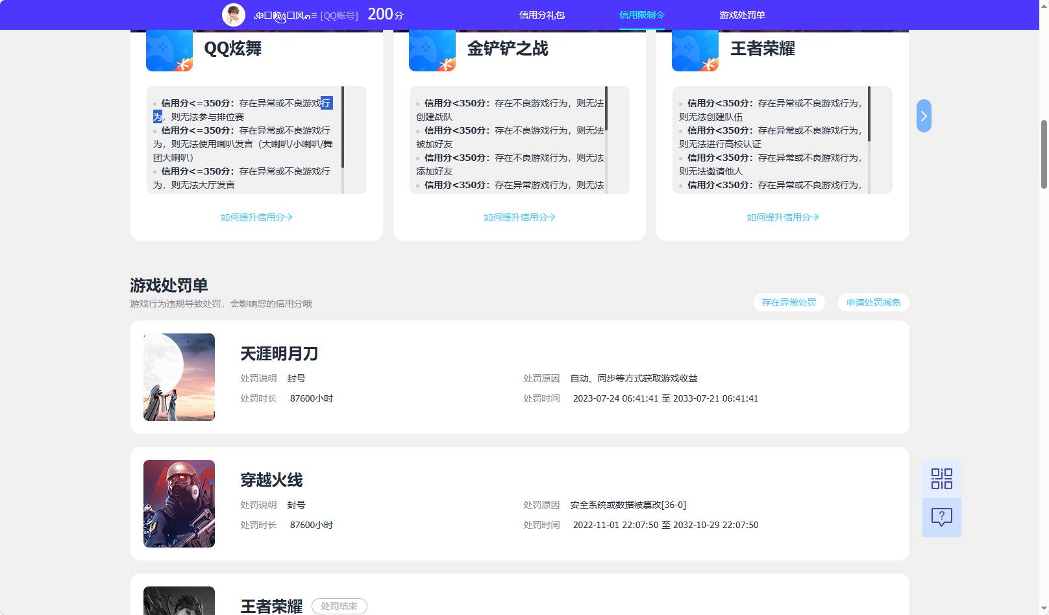Open the QR code side icon
Screen dimensions: 1049x615
click(942, 479)
